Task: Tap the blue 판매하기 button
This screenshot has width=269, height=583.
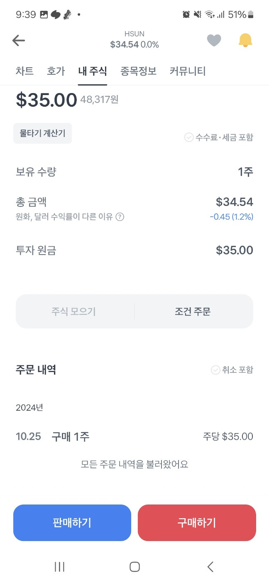Action: click(x=72, y=523)
